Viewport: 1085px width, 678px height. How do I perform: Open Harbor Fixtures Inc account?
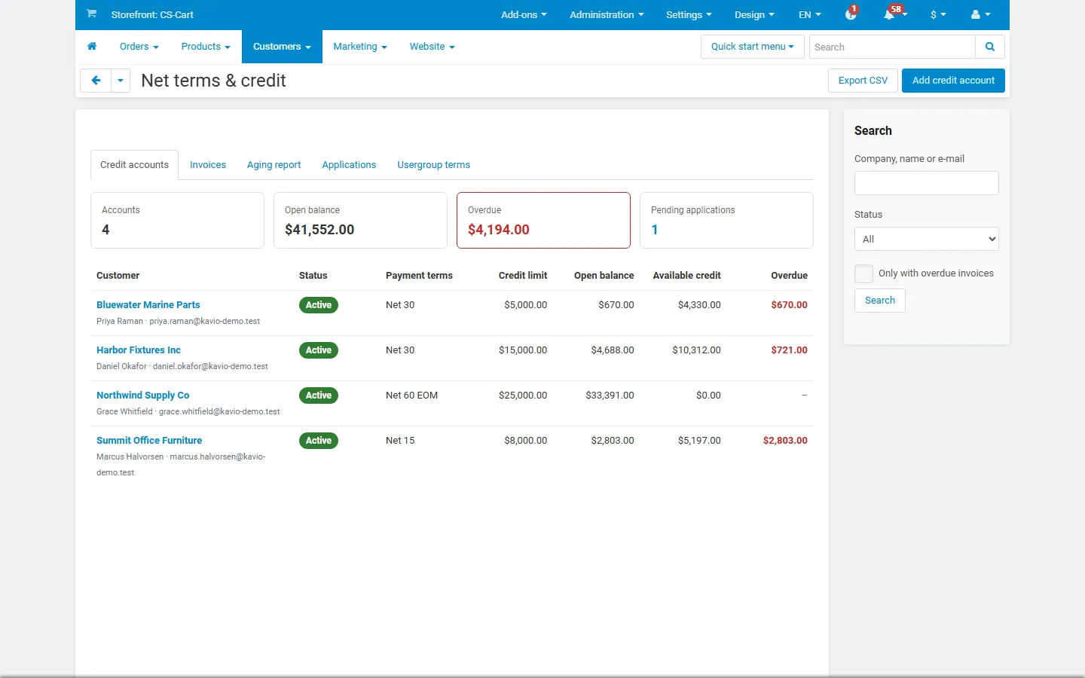click(x=139, y=350)
